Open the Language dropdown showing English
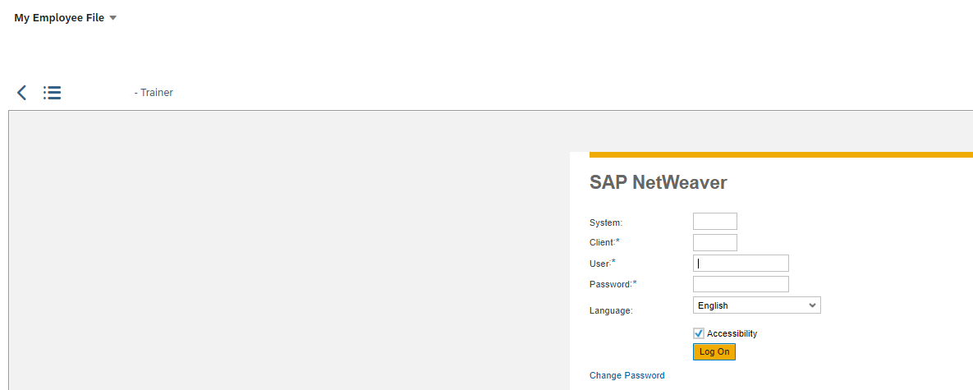This screenshot has height=390, width=973. (x=756, y=305)
